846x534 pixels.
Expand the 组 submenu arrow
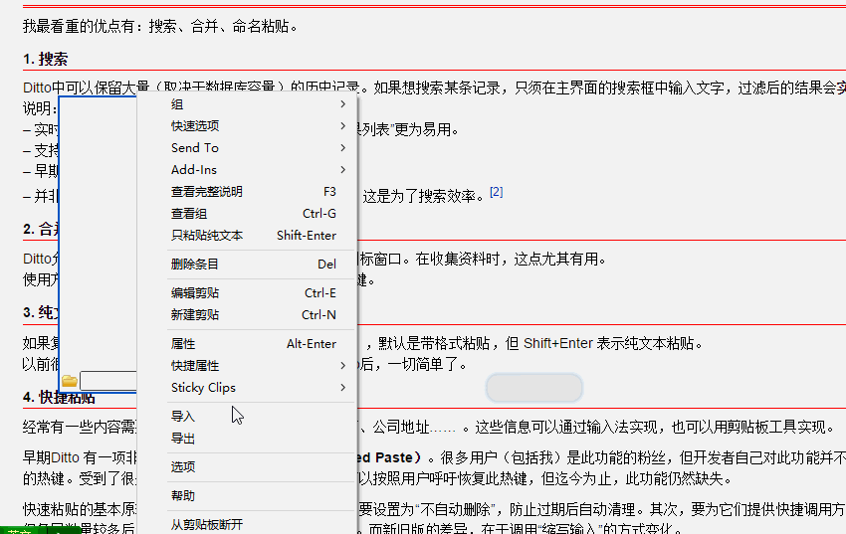click(x=343, y=104)
